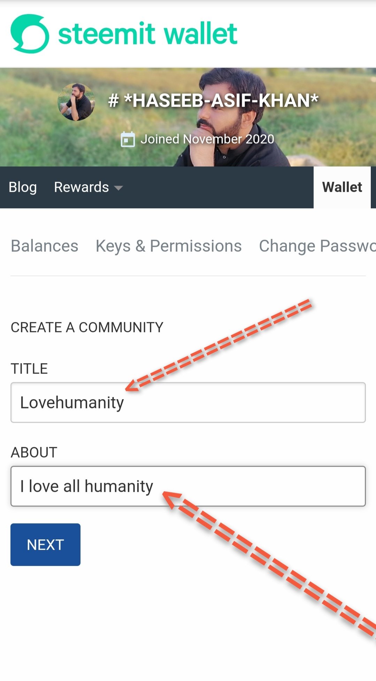The image size is (376, 681).
Task: Open the round profile avatar picture
Action: pyautogui.click(x=76, y=102)
